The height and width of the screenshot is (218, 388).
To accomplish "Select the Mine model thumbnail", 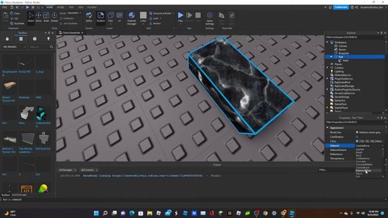I will [x=27, y=113].
